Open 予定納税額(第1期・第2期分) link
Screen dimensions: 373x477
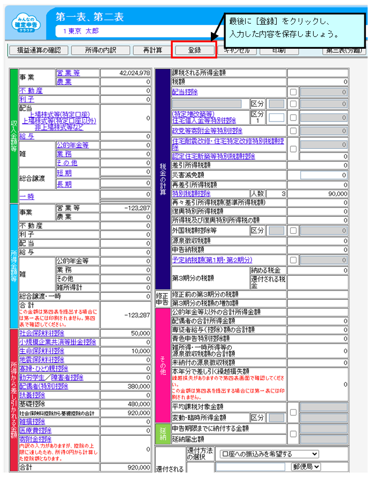pyautogui.click(x=212, y=260)
